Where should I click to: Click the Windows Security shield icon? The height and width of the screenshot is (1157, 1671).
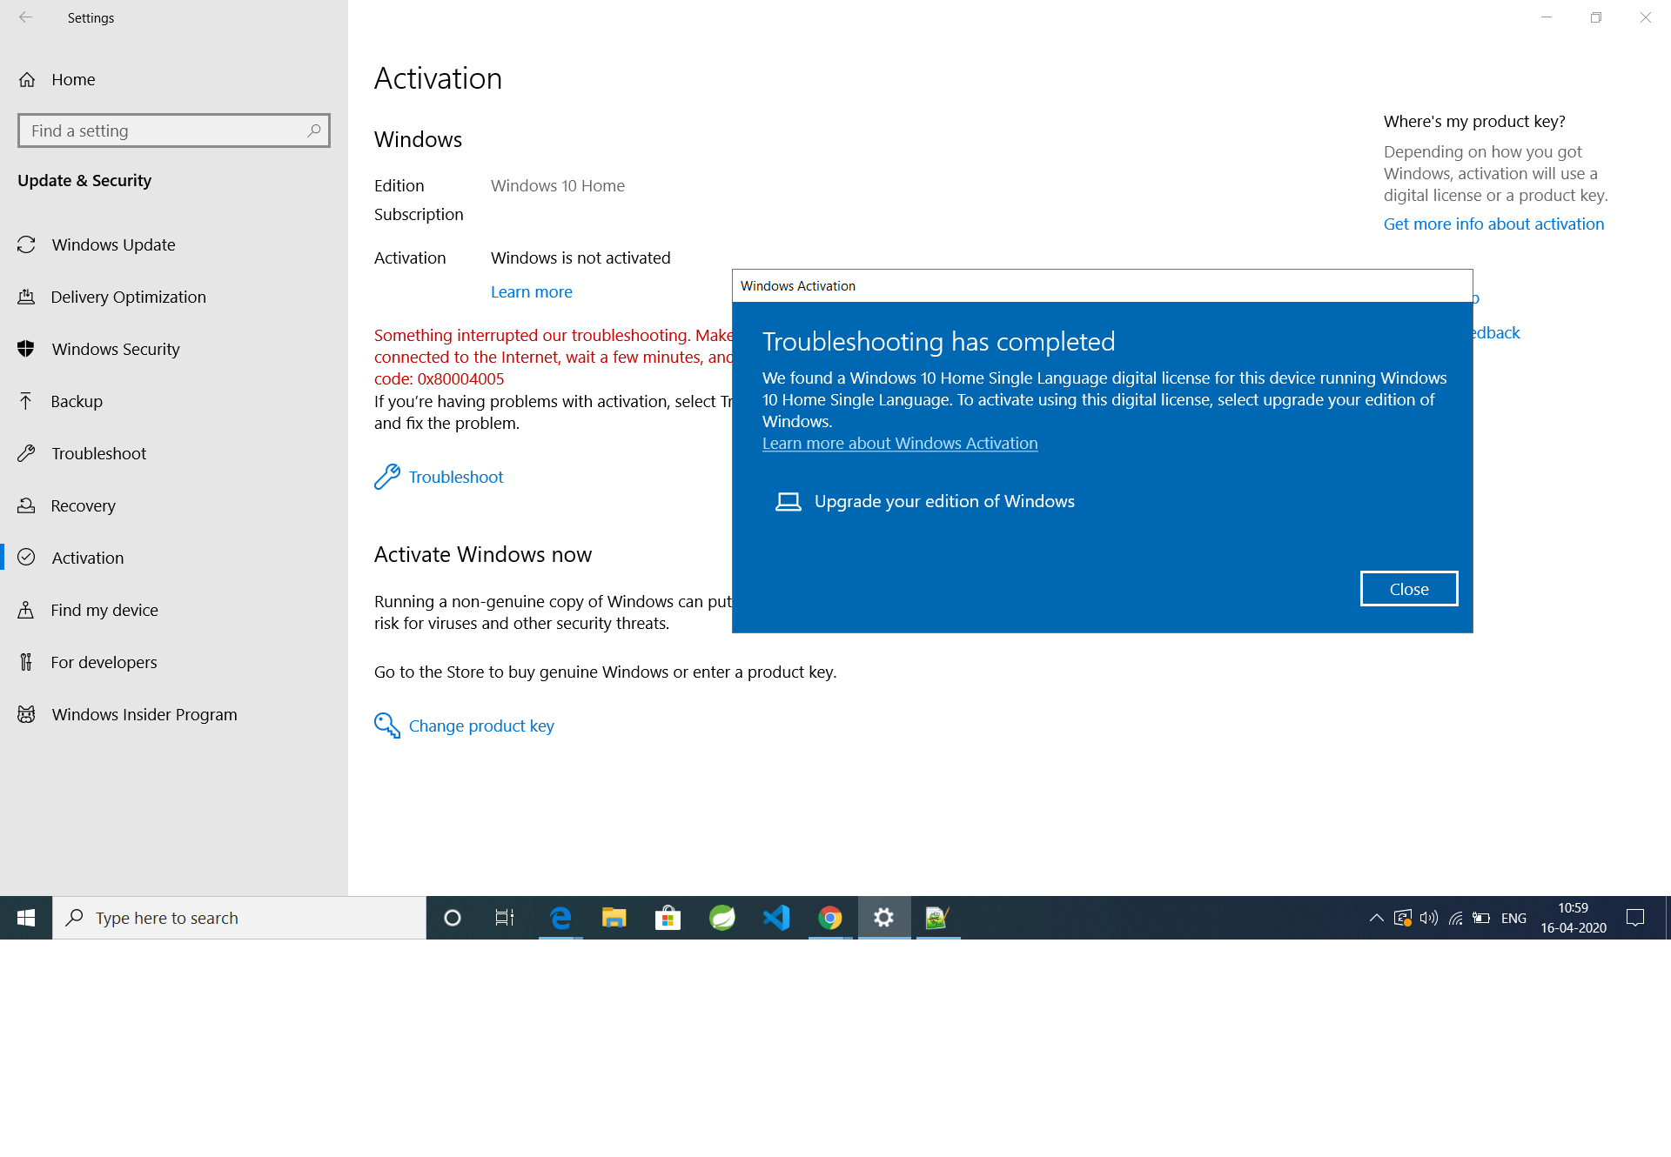(x=26, y=349)
